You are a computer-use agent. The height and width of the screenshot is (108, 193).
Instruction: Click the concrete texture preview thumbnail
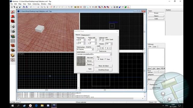[x=81, y=61]
